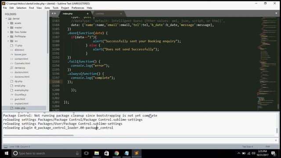This screenshot has width=281, height=158.
Task: Click the console.log("complete") line
Action: click(93, 78)
